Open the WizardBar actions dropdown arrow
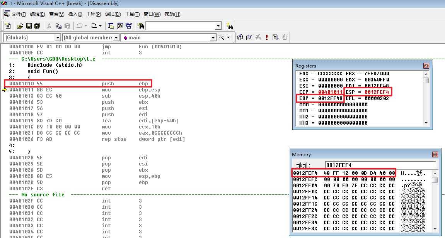 coord(228,37)
